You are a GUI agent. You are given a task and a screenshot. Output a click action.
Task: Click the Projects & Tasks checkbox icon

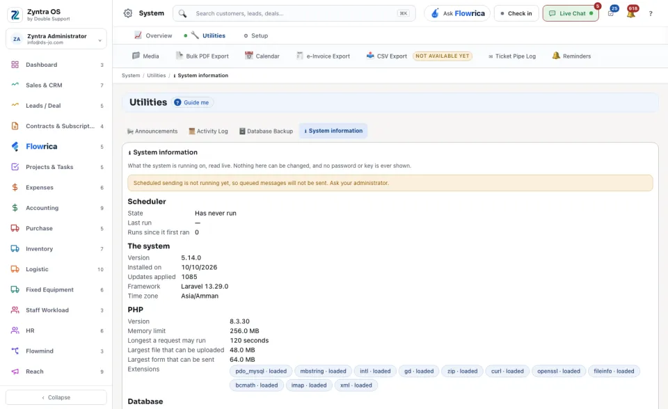point(15,167)
